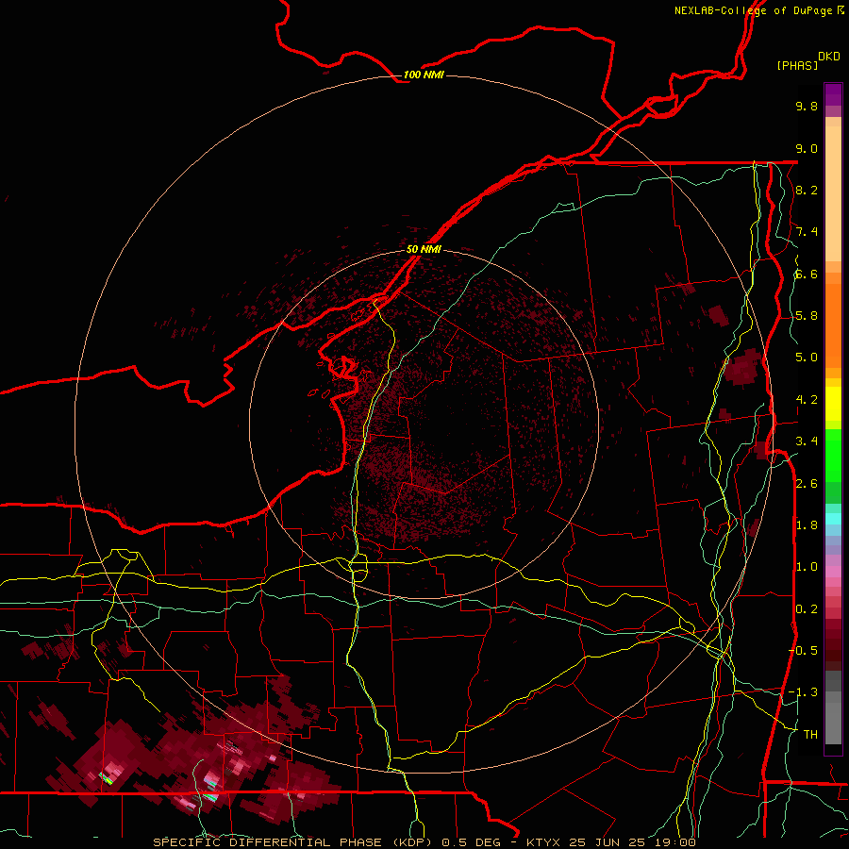This screenshot has width=849, height=849.
Task: Click the 9.8 value on the scale
Action: tap(807, 107)
